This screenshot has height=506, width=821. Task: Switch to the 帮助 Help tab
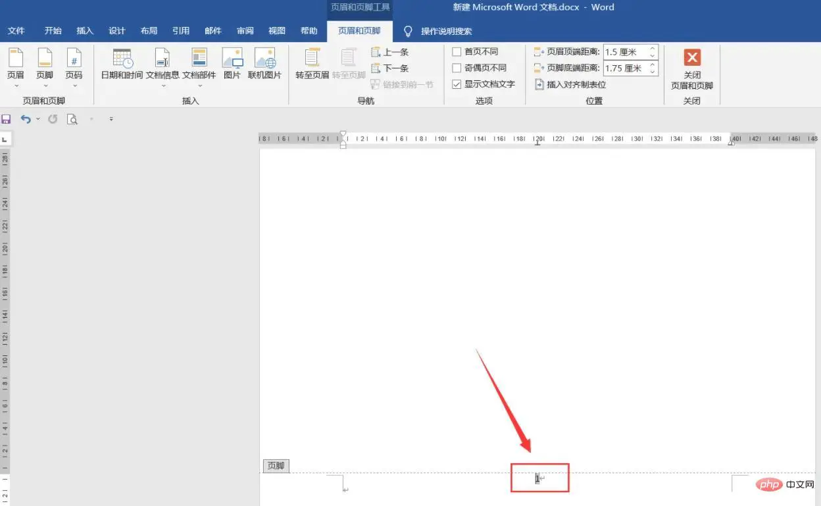pyautogui.click(x=309, y=31)
